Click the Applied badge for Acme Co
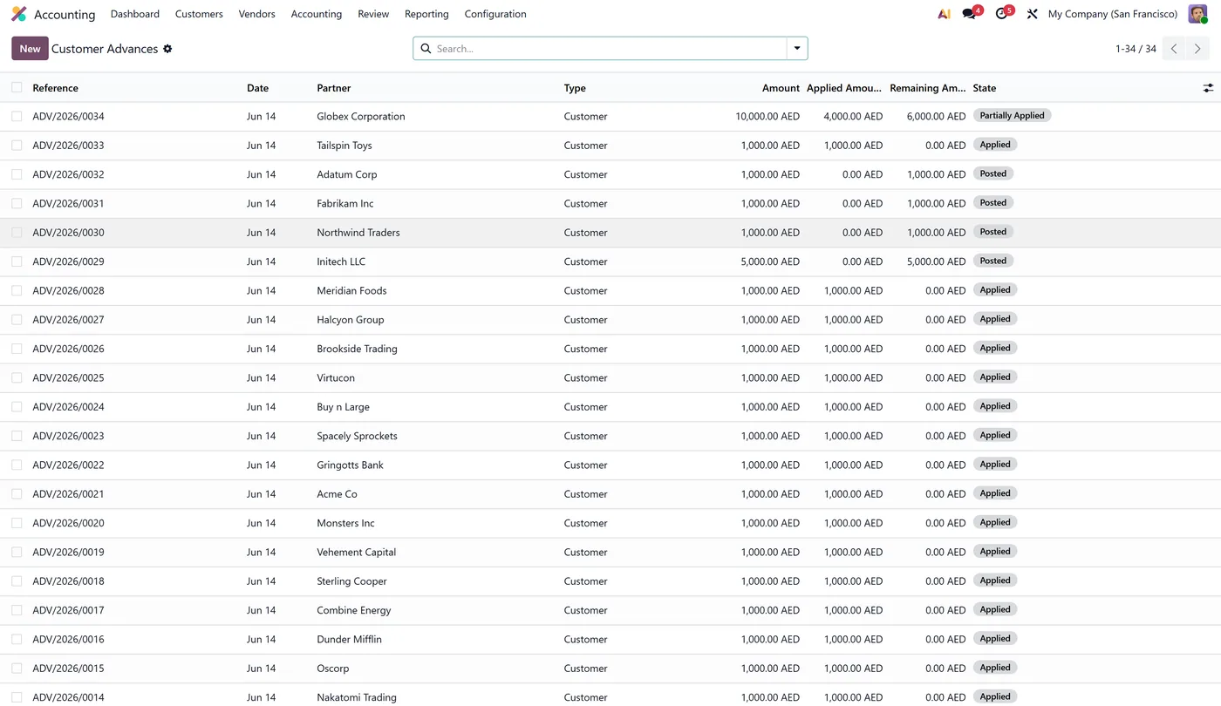1221x706 pixels. pos(995,493)
